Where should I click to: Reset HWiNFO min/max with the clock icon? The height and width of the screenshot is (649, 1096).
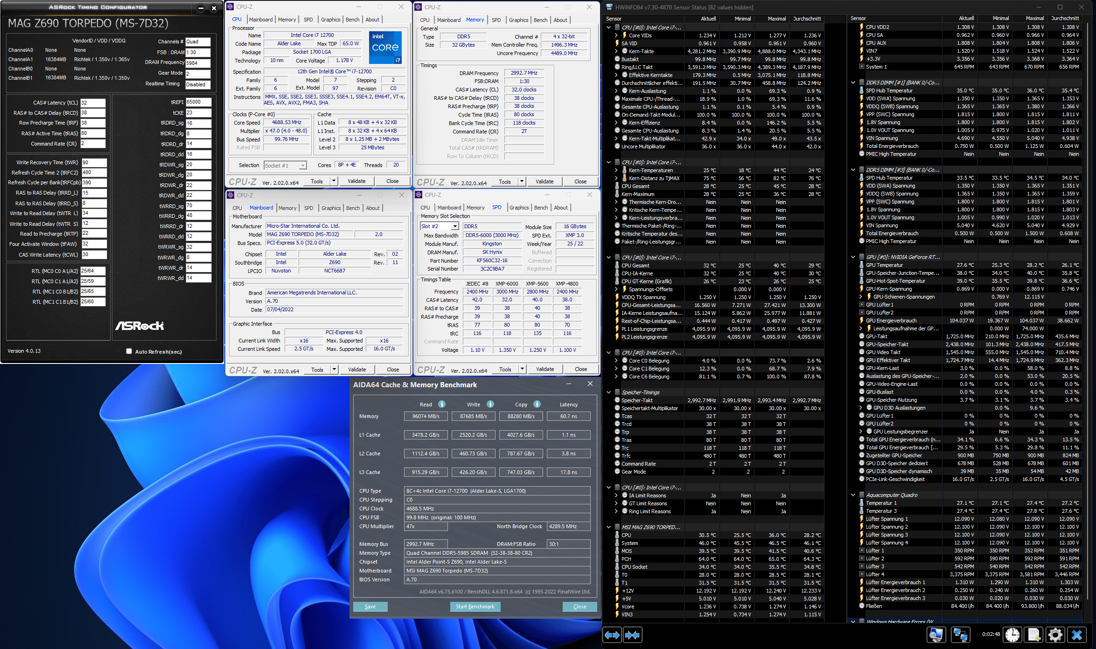coord(1012,635)
